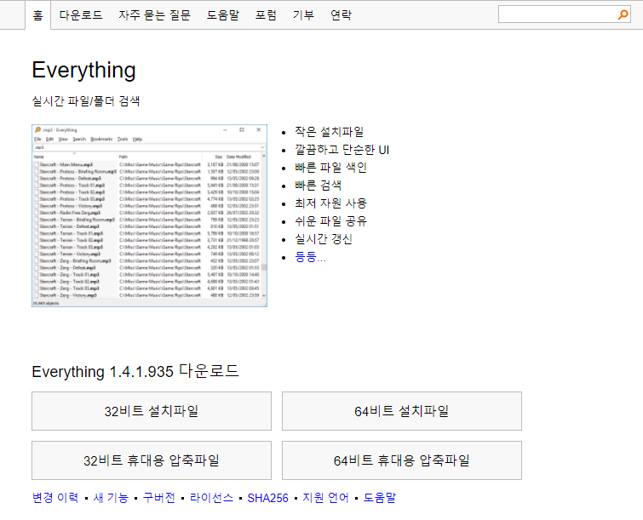Image resolution: width=643 pixels, height=520 pixels.
Task: Open the 포럼 navigation item
Action: 266,15
